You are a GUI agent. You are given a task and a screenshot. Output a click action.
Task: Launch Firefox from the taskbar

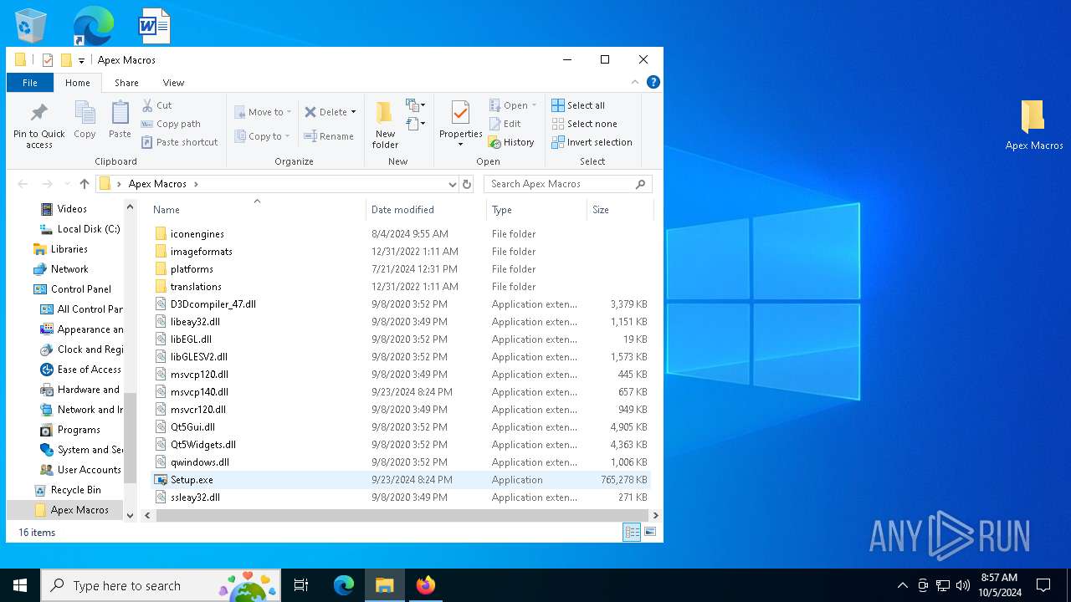point(426,585)
